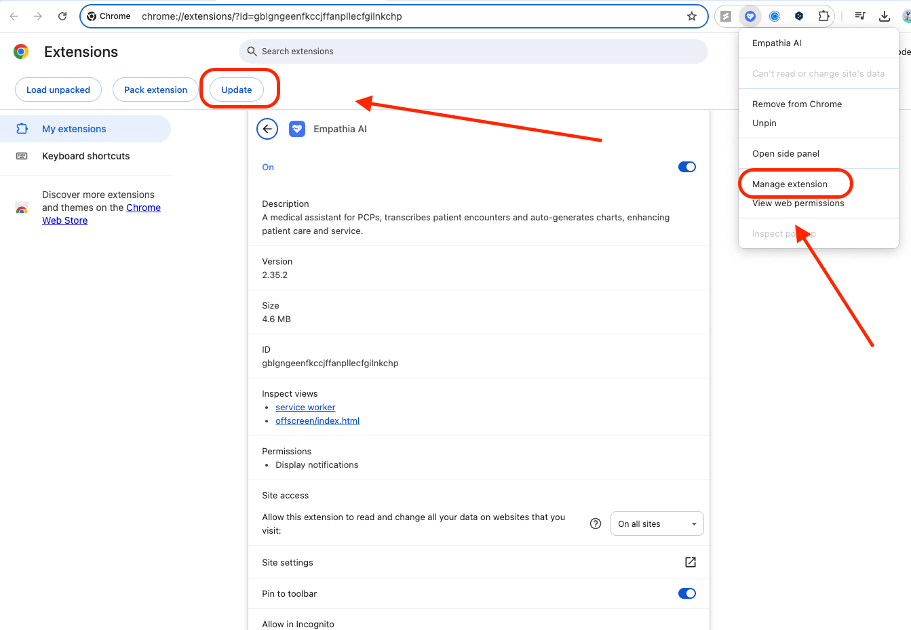Click the browser forward arrow
This screenshot has width=911, height=630.
(x=38, y=16)
